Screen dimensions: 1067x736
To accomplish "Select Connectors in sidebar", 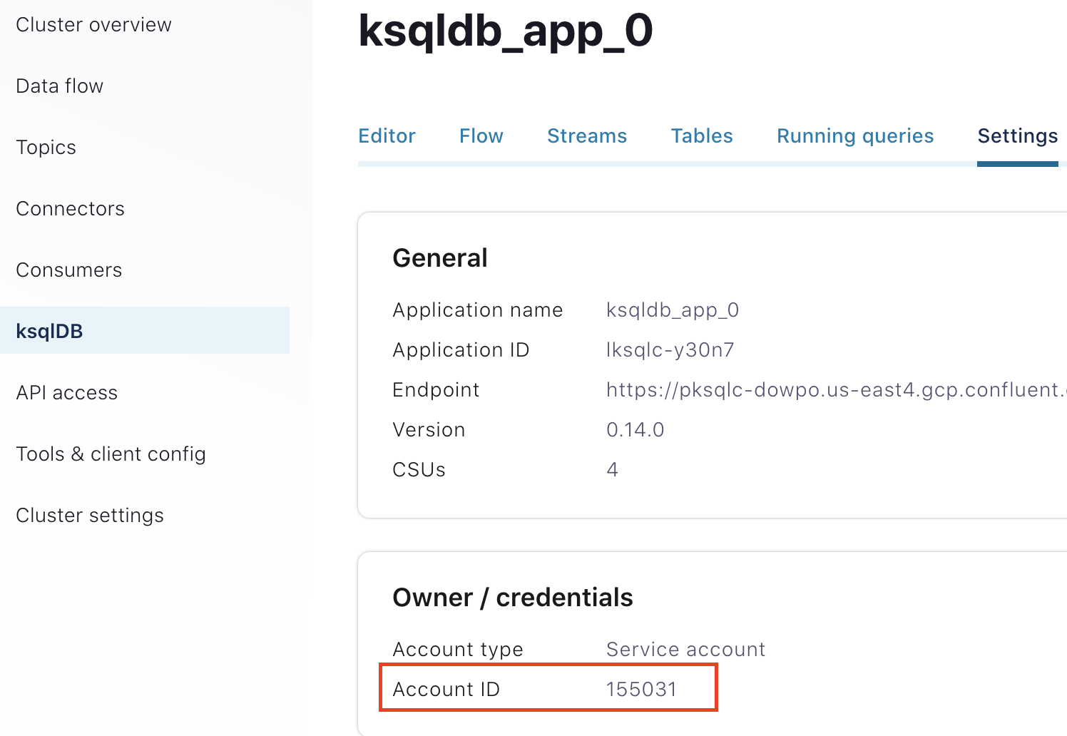I will 70,209.
